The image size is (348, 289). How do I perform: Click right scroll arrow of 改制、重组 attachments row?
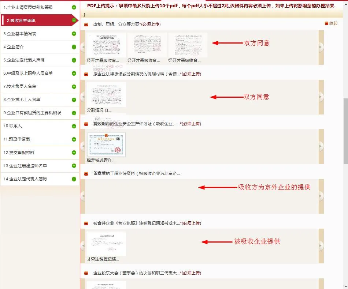321,47
